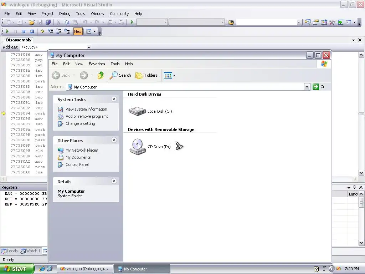Open Back history dropdown arrow in My Computer
This screenshot has width=365, height=274.
[x=74, y=75]
